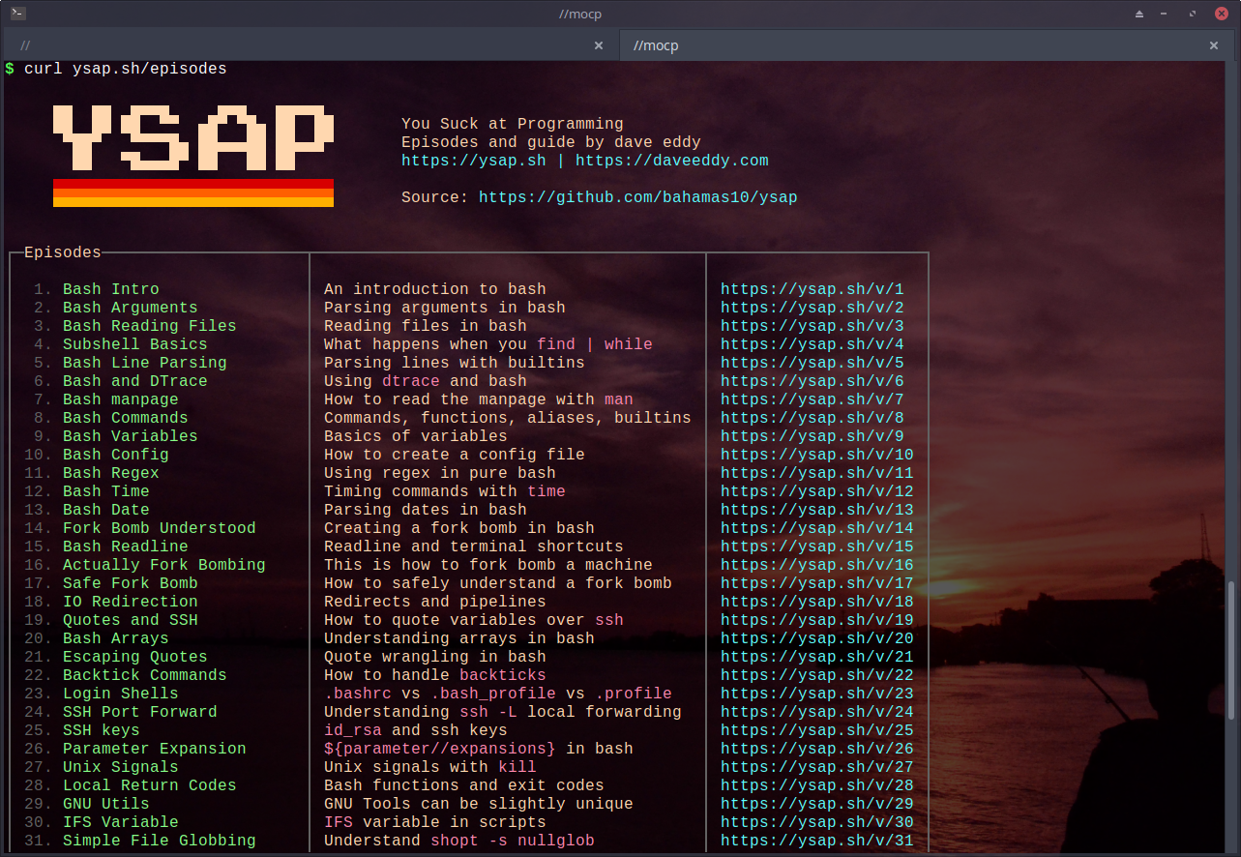The image size is (1241, 857).
Task: Close the terminal with the red button
Action: 1220,14
